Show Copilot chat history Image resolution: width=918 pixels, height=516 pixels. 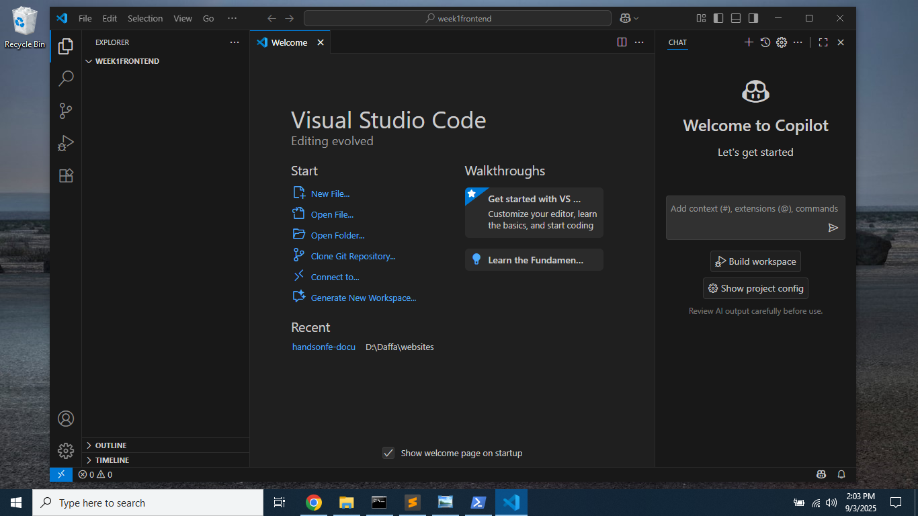click(x=765, y=42)
